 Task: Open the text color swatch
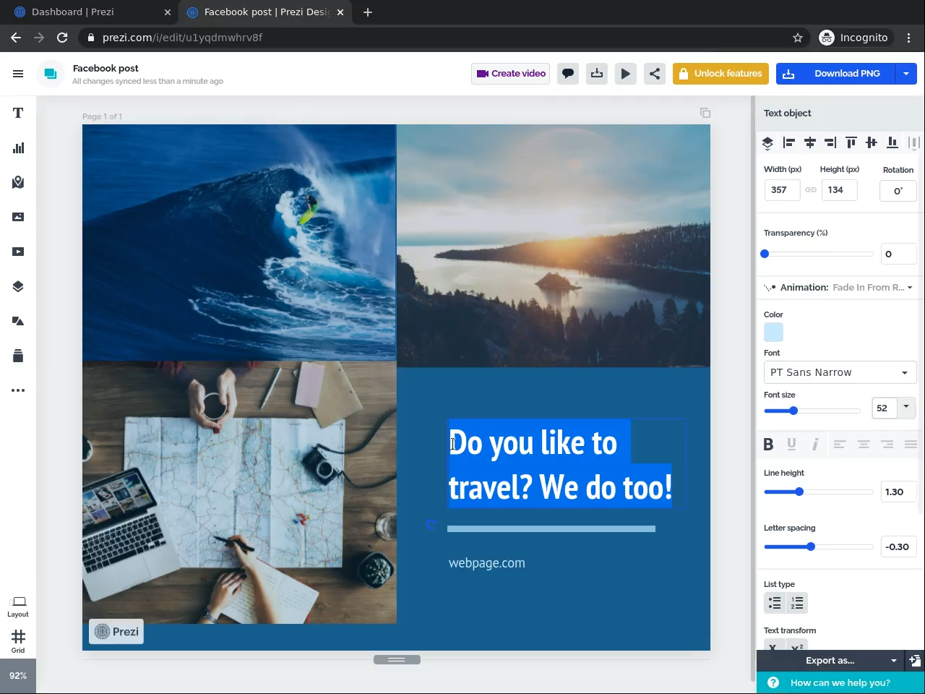[773, 333]
